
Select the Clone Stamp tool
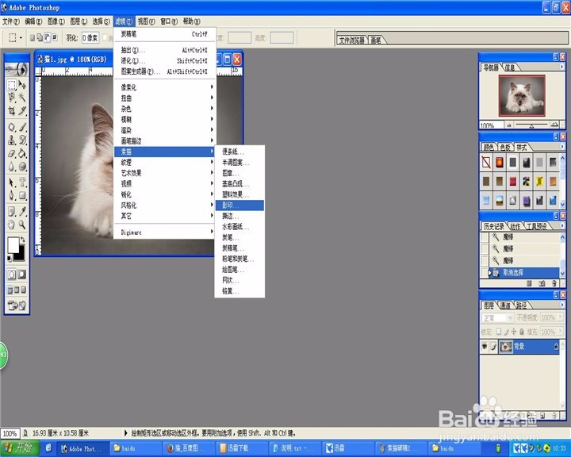point(12,140)
